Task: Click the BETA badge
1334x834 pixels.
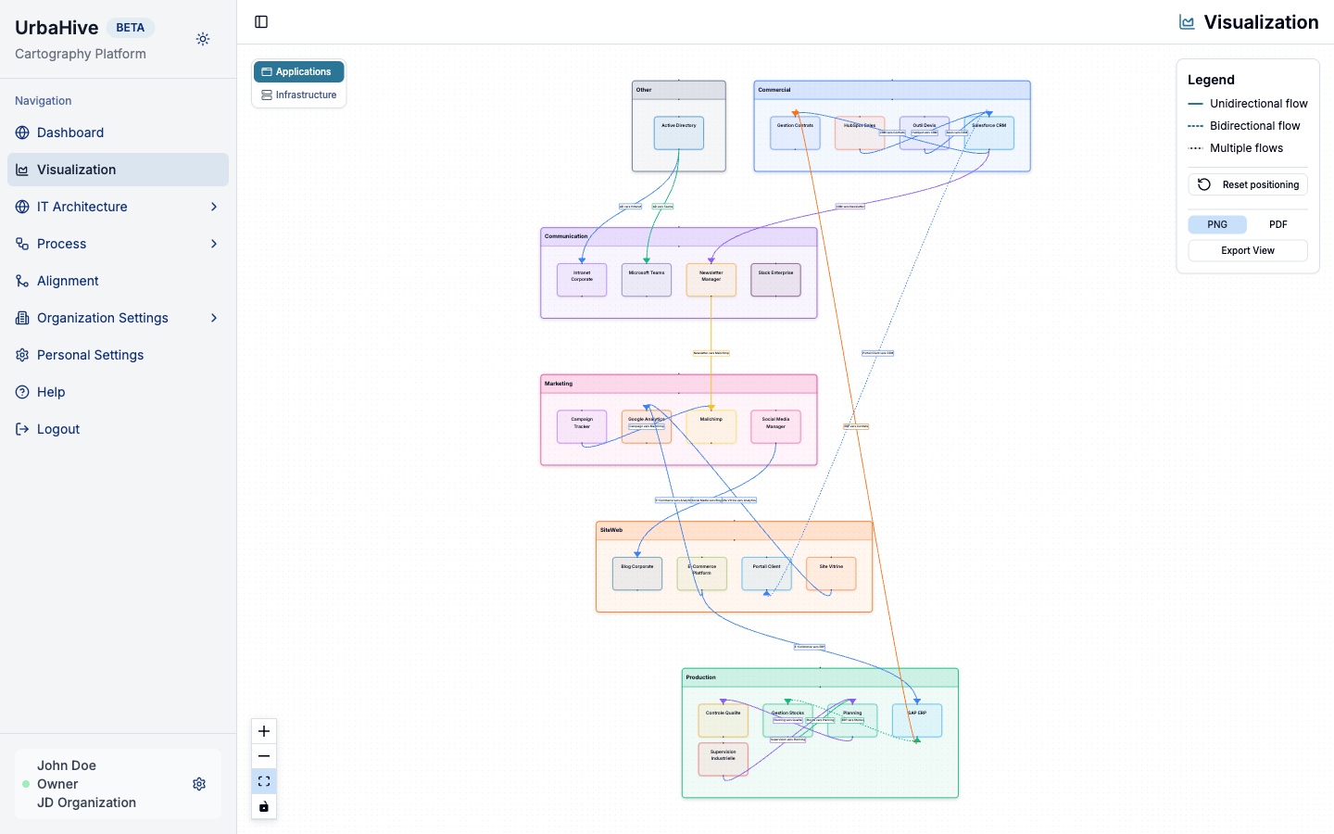Action: point(130,28)
